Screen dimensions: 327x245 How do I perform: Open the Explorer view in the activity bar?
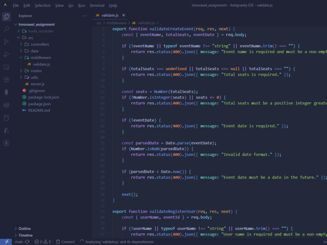pyautogui.click(x=6, y=16)
